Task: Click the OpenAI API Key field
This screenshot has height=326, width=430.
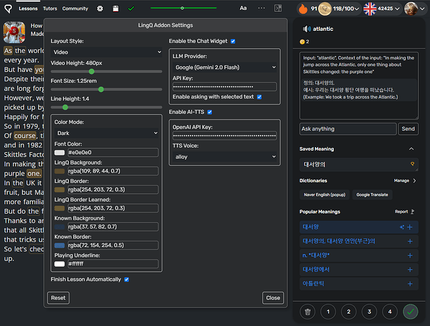Action: pos(224,136)
